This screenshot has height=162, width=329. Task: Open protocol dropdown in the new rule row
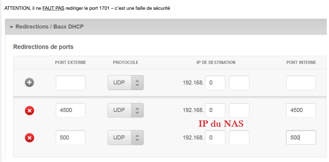click(x=126, y=83)
